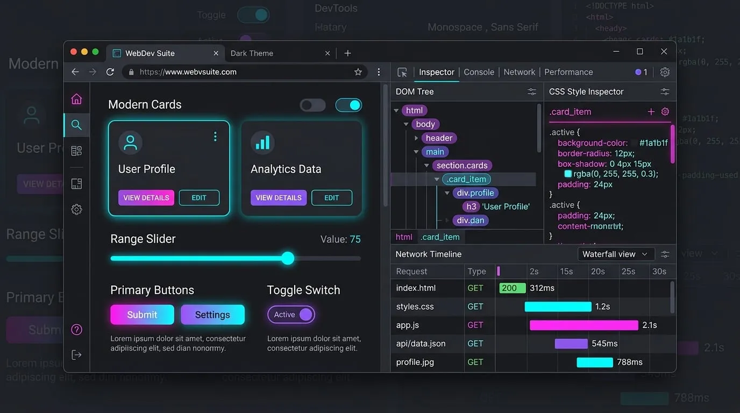Add a new style rule with the plus icon
This screenshot has width=740, height=413.
pos(651,112)
